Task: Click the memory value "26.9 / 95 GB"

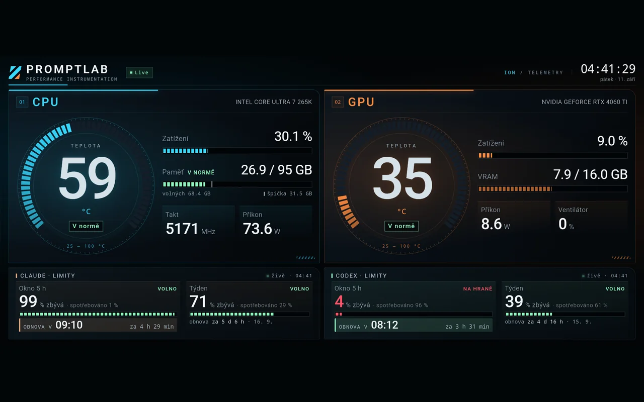Action: [277, 170]
